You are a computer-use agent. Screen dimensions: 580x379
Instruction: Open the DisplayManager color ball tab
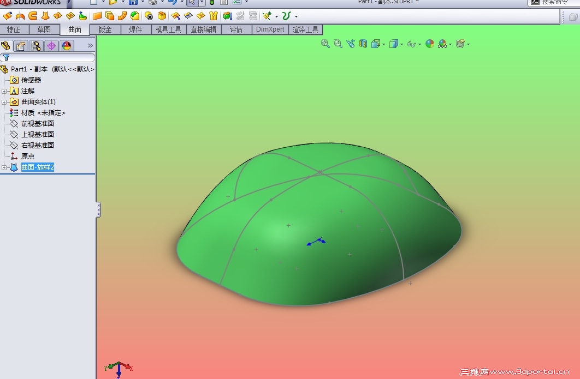[66, 46]
